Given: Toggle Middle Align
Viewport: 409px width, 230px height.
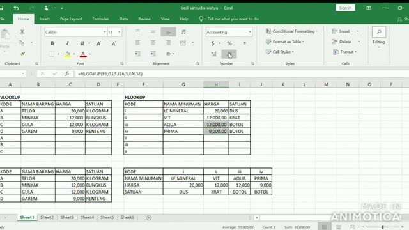Looking at the screenshot, I should (153, 32).
